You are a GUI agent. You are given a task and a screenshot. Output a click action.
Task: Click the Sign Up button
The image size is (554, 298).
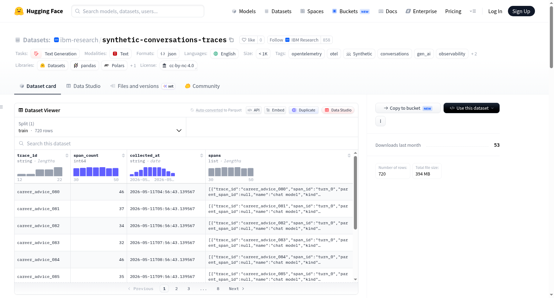[x=521, y=11]
